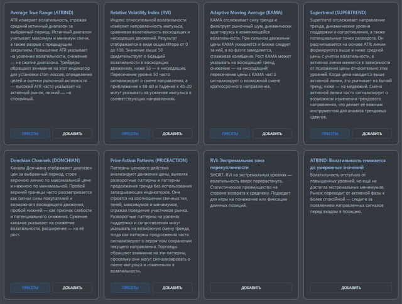The image size is (402, 304).
Task: Open the 'RVI: Экстремальная зона перекупленности' title
Action: (x=237, y=164)
